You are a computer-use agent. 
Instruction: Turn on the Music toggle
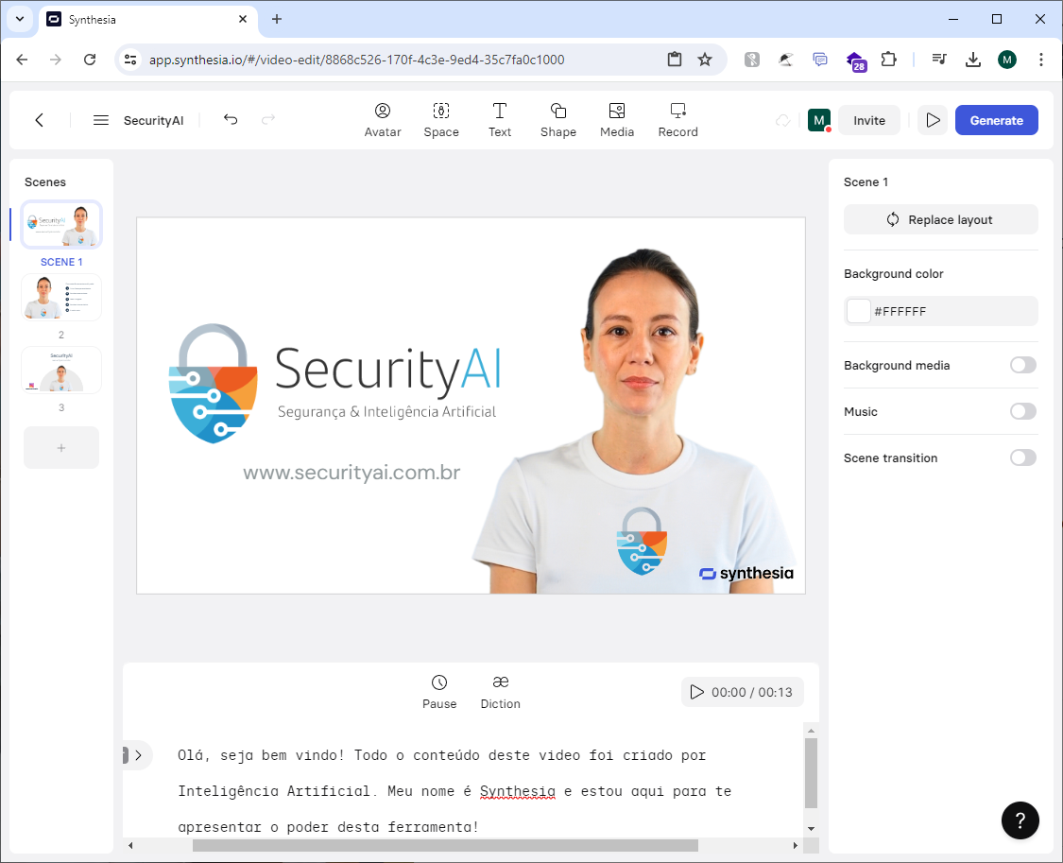coord(1022,411)
